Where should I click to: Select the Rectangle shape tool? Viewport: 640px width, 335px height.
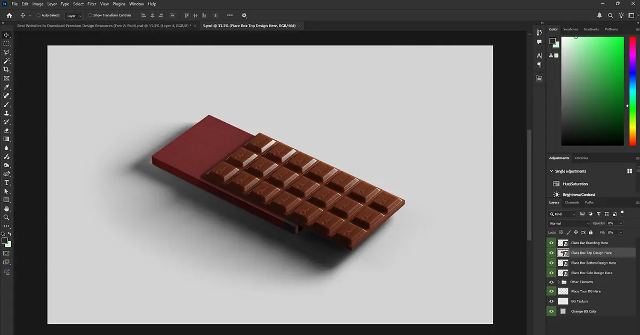(6, 200)
